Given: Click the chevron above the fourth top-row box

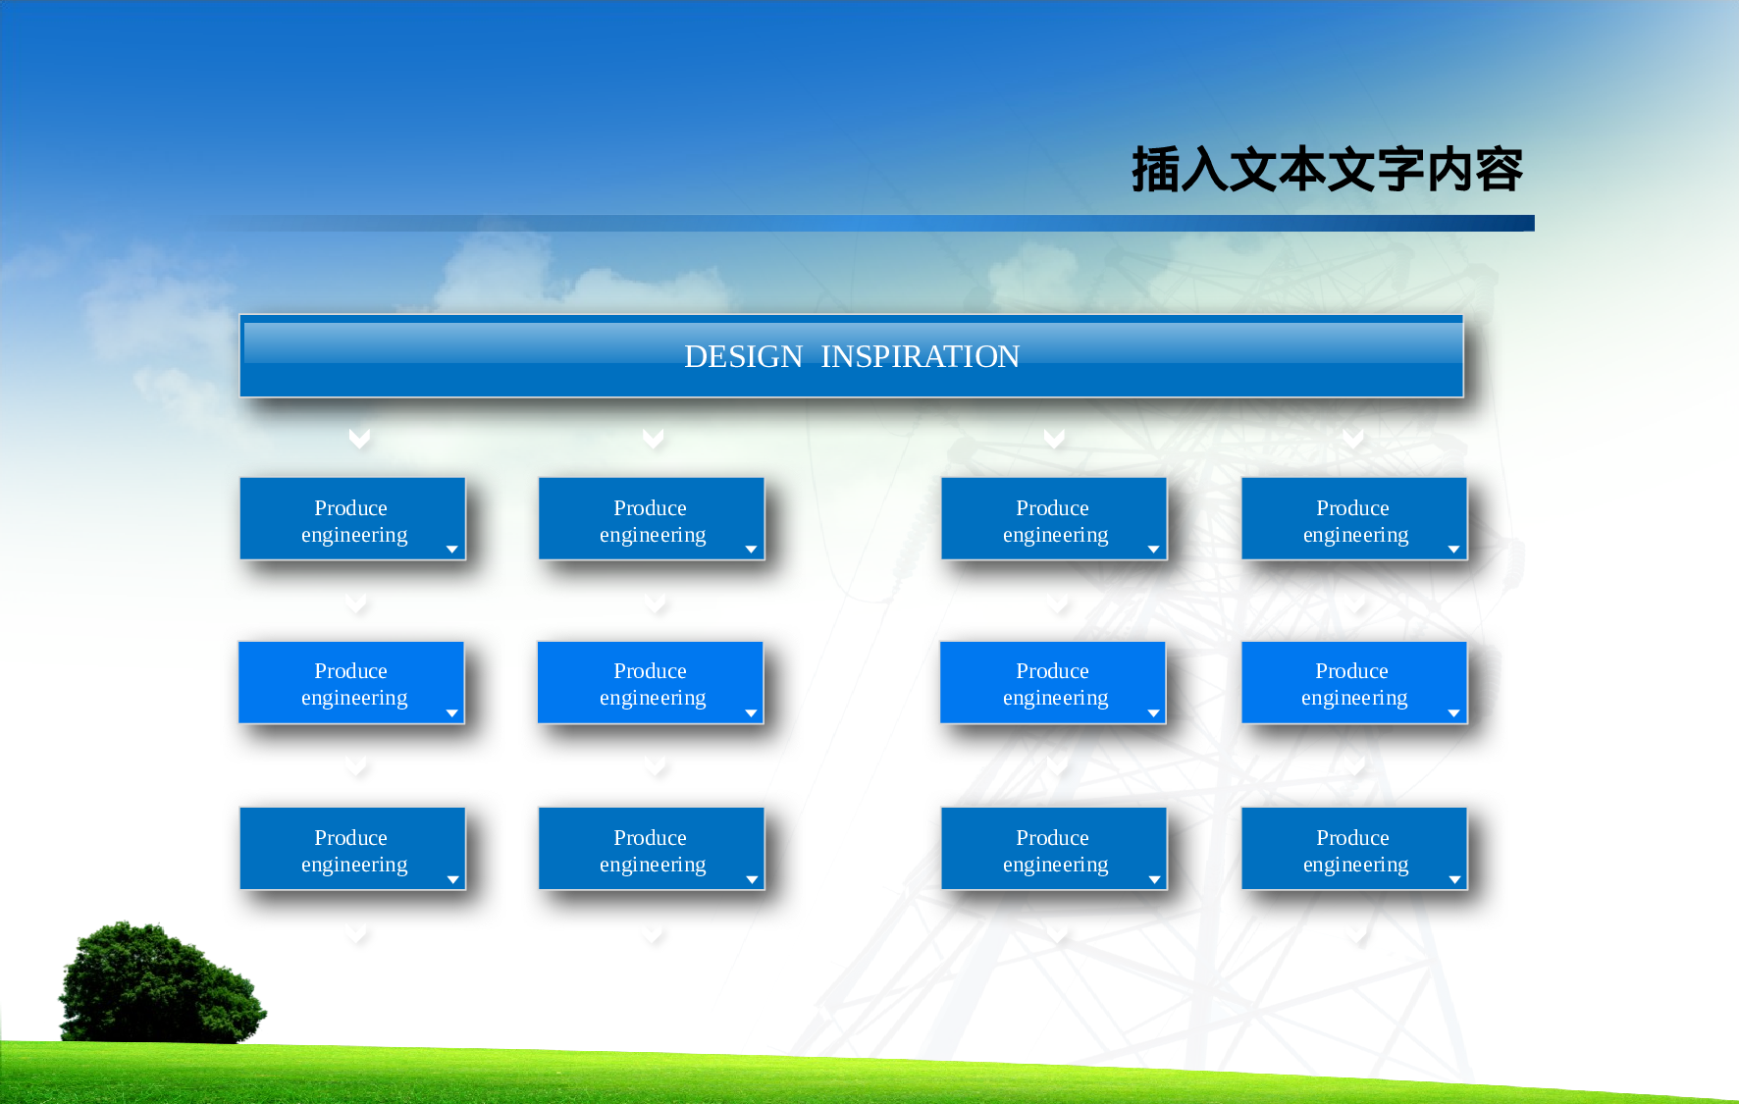Looking at the screenshot, I should 1354,439.
